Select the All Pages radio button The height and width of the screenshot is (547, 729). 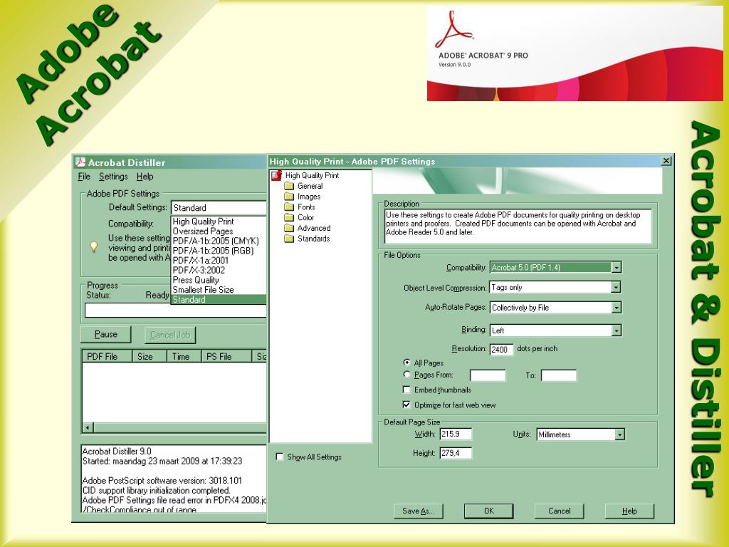pyautogui.click(x=407, y=363)
